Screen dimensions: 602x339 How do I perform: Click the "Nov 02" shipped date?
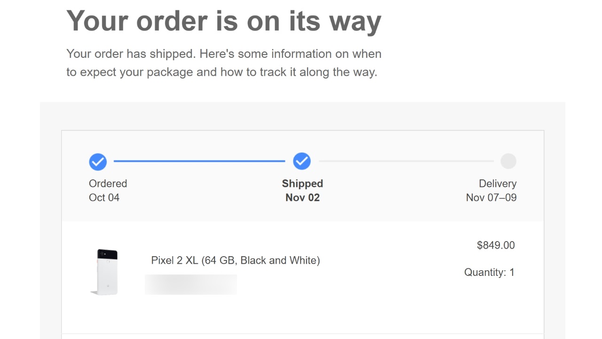click(x=302, y=198)
